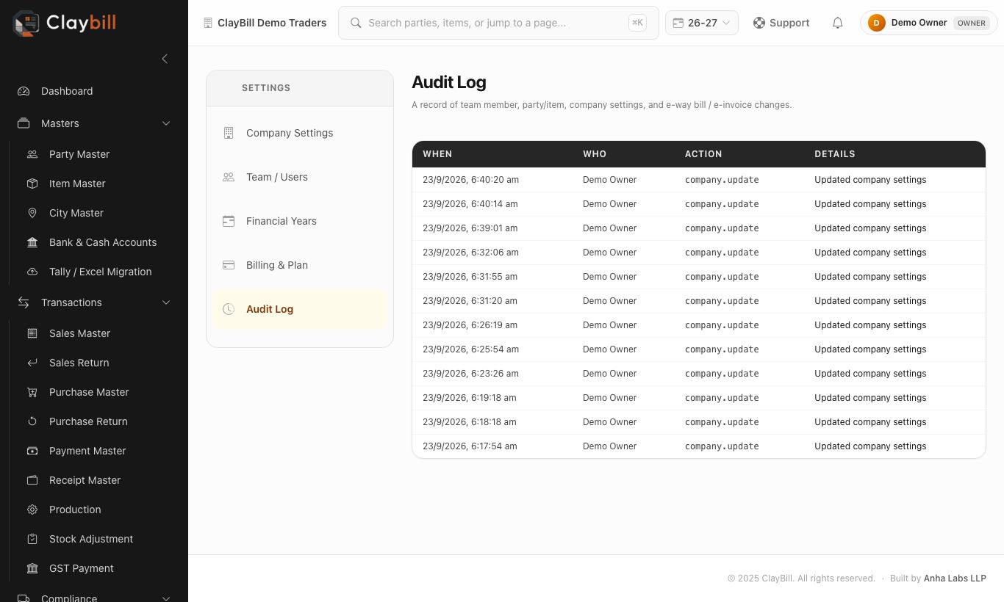The height and width of the screenshot is (602, 1004).
Task: Open Team / Users settings
Action: 300,177
